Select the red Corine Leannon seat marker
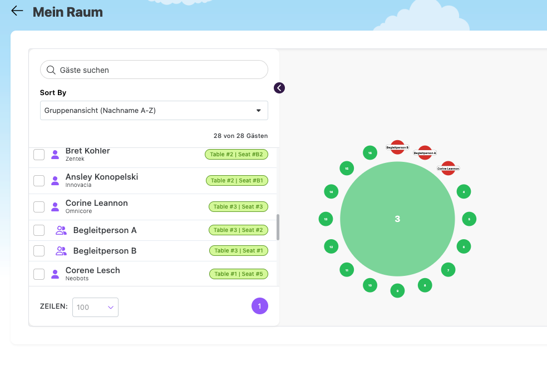547x366 pixels. pyautogui.click(x=448, y=168)
